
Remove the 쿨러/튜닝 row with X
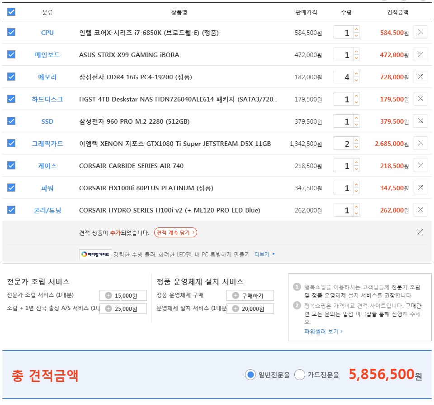coord(420,210)
